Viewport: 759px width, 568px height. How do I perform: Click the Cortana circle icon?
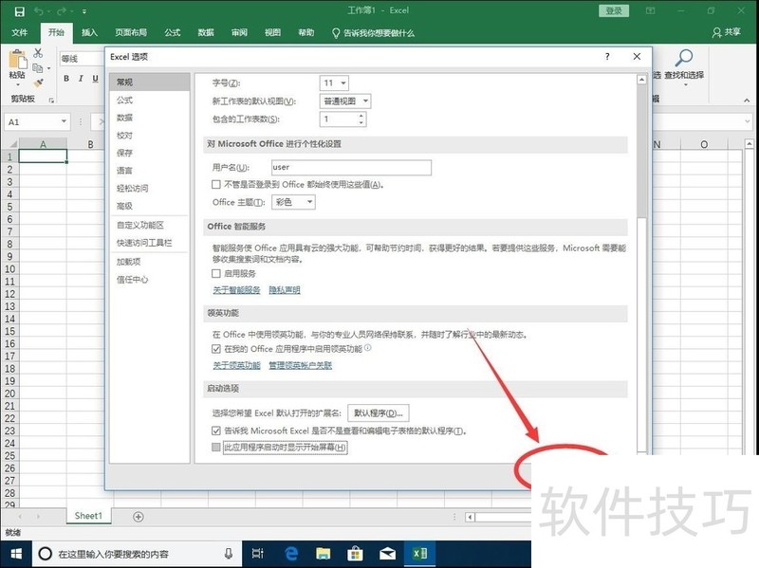pyautogui.click(x=45, y=554)
